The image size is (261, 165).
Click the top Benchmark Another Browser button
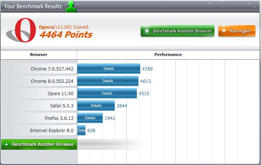tap(177, 31)
